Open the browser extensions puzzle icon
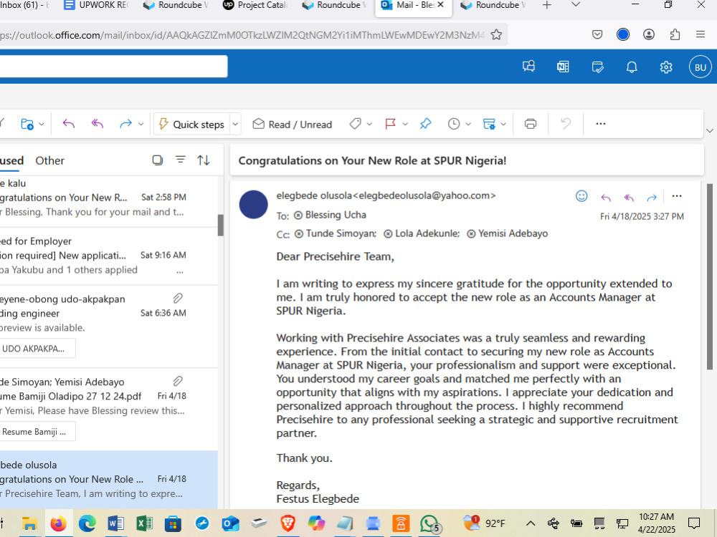 coord(675,34)
